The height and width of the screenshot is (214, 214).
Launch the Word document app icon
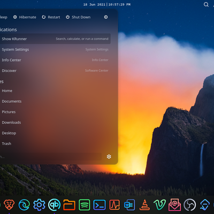tap(129, 205)
